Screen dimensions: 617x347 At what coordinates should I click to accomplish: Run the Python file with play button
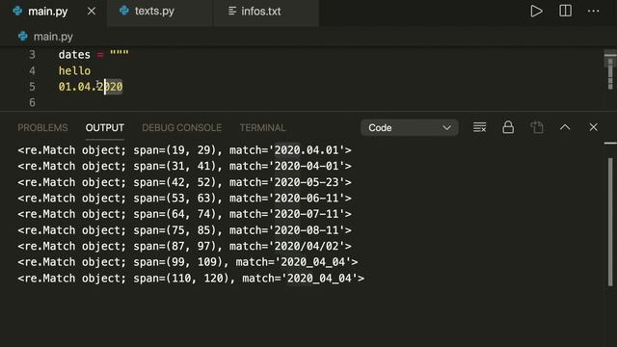(x=536, y=11)
